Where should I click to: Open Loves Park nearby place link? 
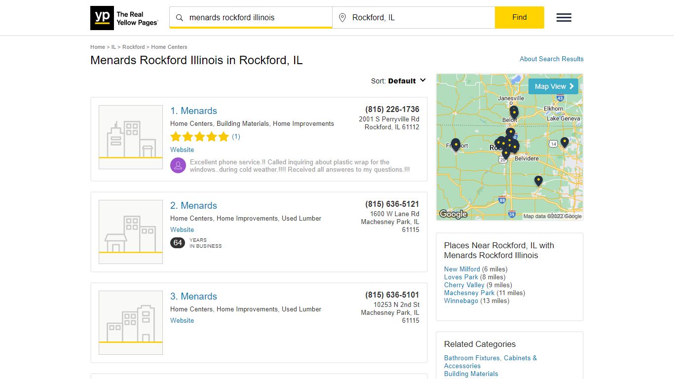(x=461, y=277)
